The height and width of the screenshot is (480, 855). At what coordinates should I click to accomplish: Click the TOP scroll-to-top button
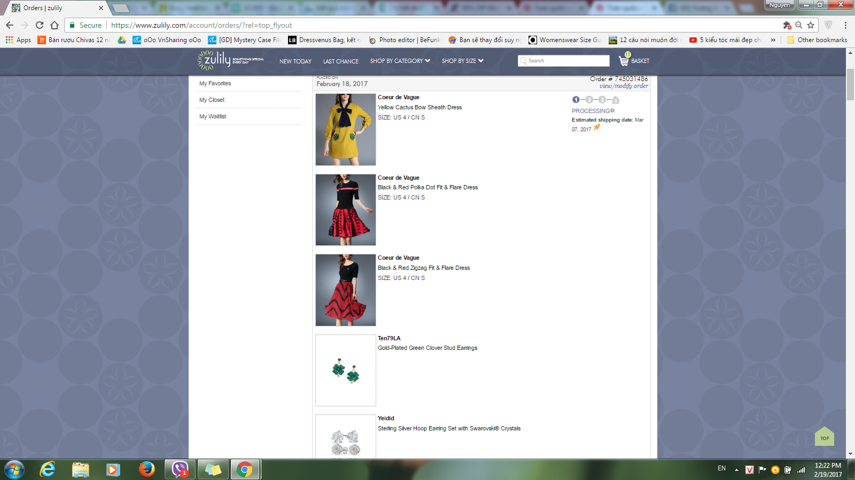point(825,437)
